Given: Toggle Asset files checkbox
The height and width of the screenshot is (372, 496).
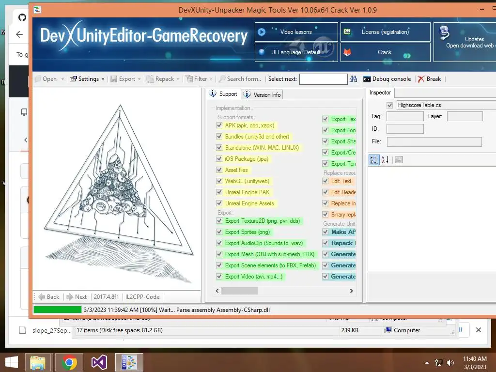Looking at the screenshot, I should [219, 170].
